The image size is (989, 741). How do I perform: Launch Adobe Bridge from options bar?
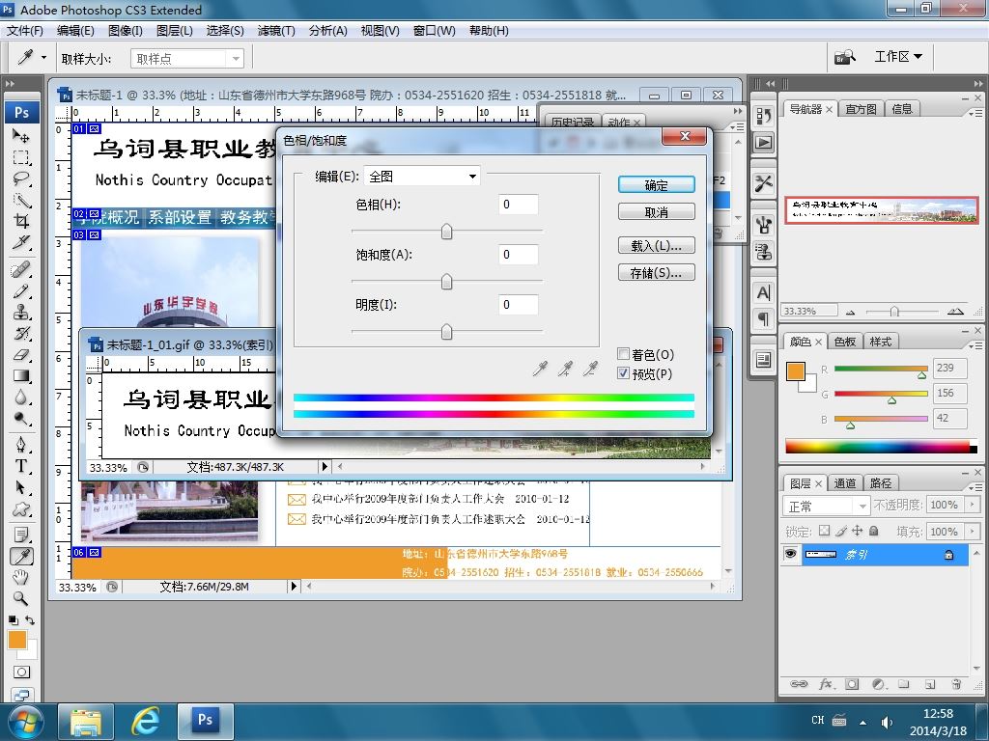click(844, 57)
